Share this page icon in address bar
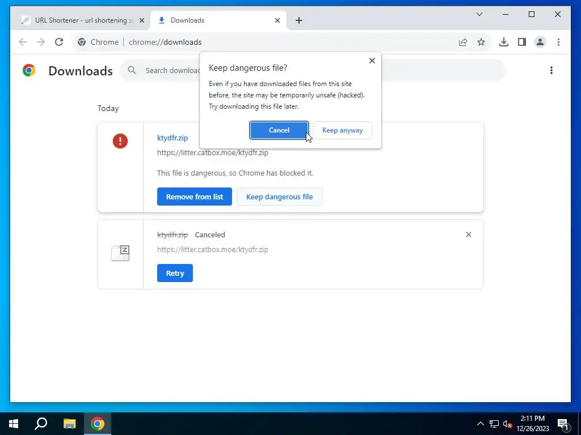This screenshot has width=581, height=435. [x=463, y=42]
